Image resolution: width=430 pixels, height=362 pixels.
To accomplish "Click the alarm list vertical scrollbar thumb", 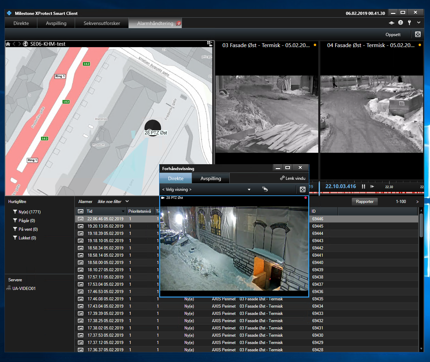I will (421, 225).
